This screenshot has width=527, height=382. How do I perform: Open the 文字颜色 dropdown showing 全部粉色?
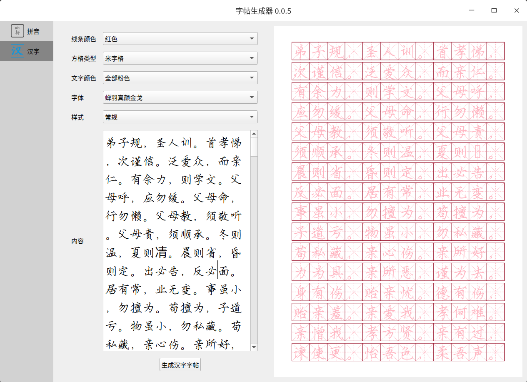180,77
